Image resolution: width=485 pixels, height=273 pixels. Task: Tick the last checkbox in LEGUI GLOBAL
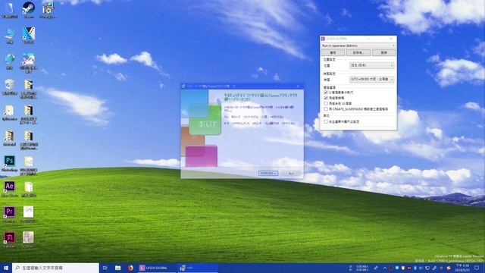[326, 121]
